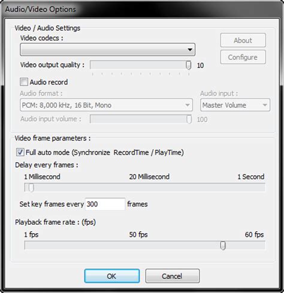Screen dimensions: 284x293
Task: Click the Delay every frames slider handle
Action: point(31,187)
